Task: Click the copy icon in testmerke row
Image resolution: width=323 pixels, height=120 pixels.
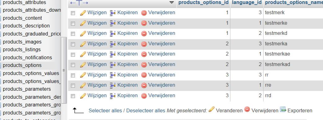Action: (x=113, y=23)
